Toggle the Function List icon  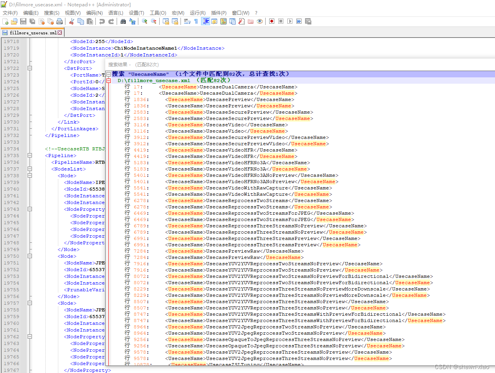242,21
